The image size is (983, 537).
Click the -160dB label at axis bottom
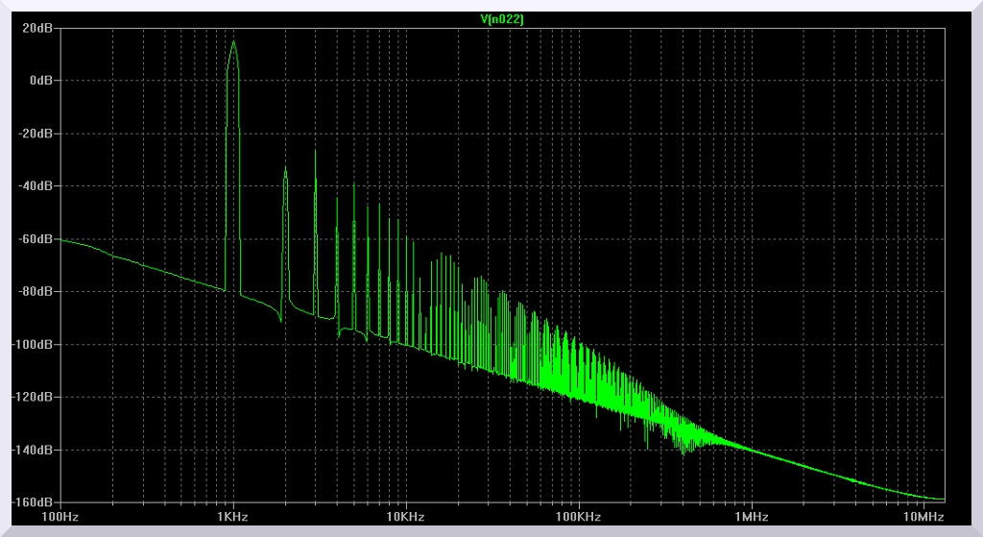pos(34,502)
